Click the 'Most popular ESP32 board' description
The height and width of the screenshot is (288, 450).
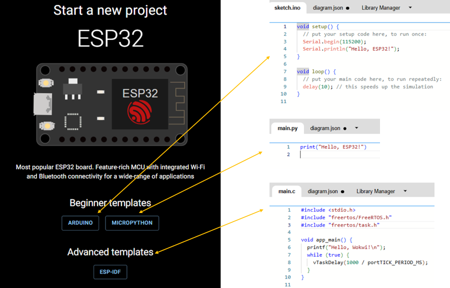[110, 171]
